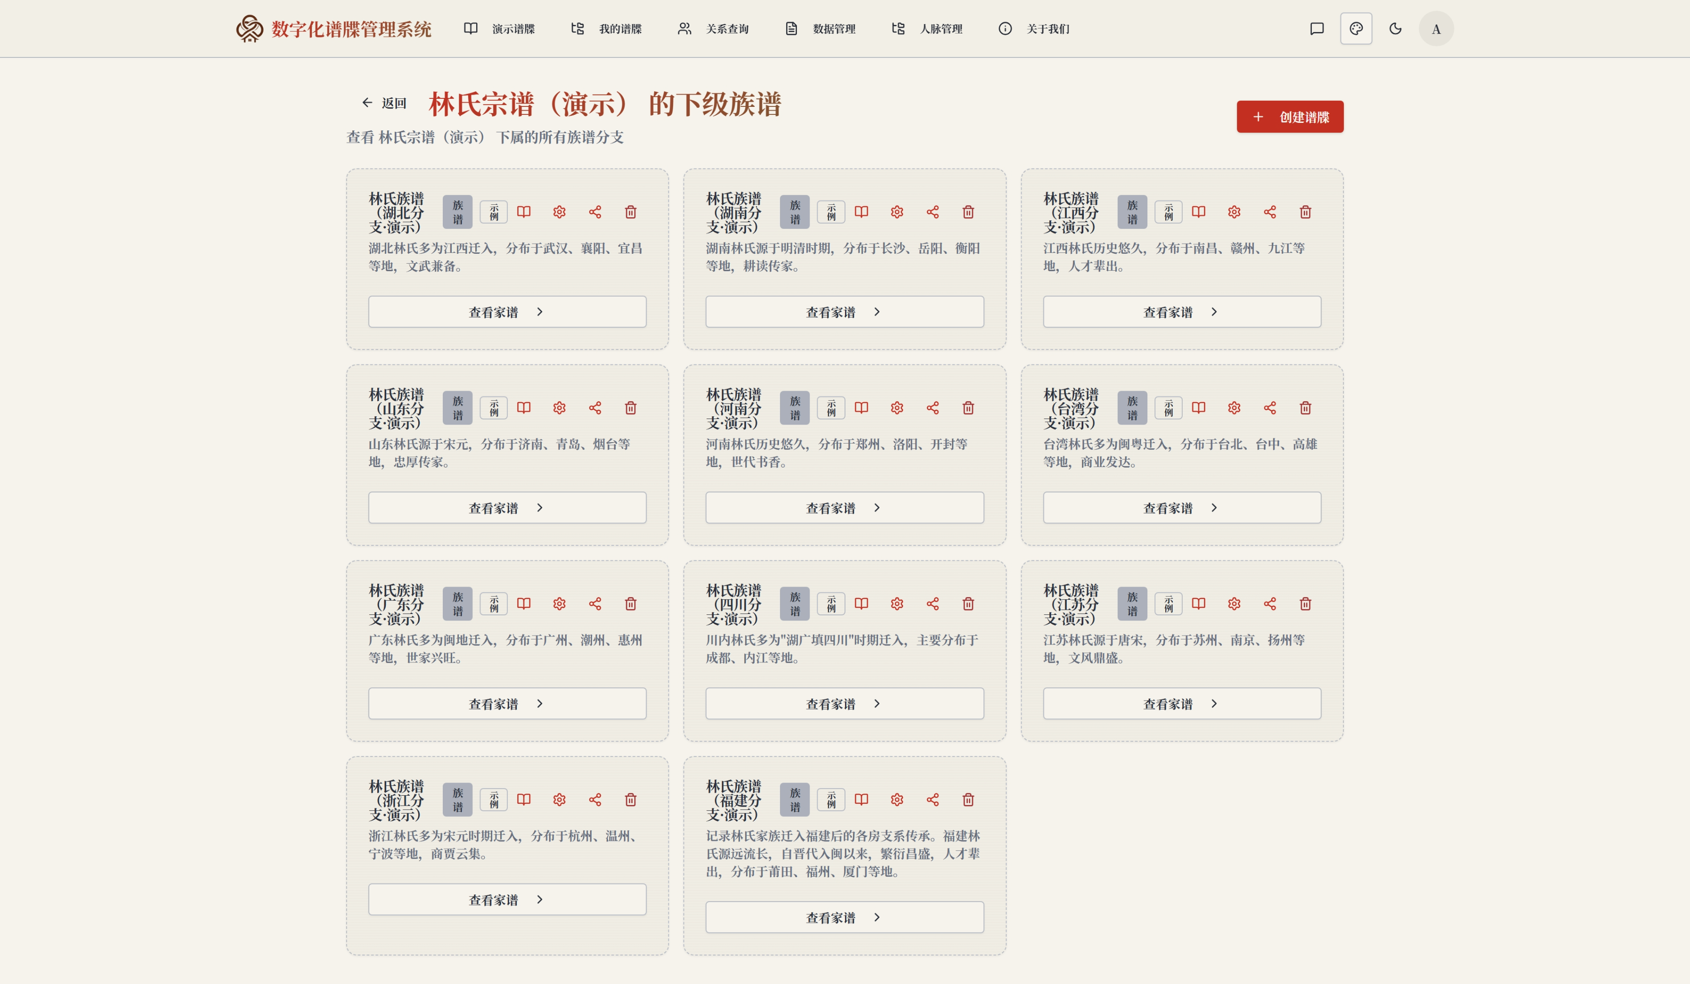Click 族谱 tag on Sichuan branch card

pos(795,604)
